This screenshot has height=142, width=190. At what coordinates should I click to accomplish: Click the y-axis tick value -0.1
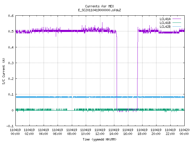(10, 126)
